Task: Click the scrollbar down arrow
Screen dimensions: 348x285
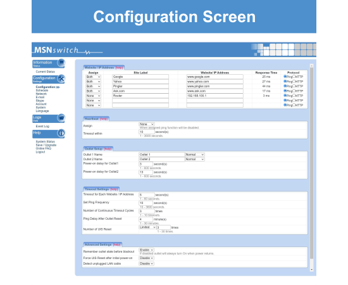Action: coord(311,270)
